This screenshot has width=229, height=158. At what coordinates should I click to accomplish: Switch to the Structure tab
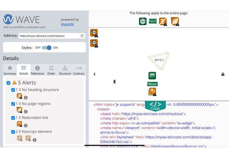[x=65, y=70]
